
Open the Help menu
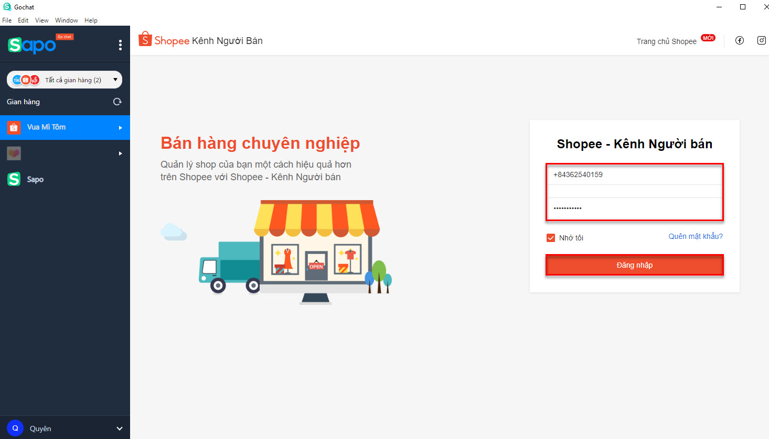pyautogui.click(x=91, y=20)
